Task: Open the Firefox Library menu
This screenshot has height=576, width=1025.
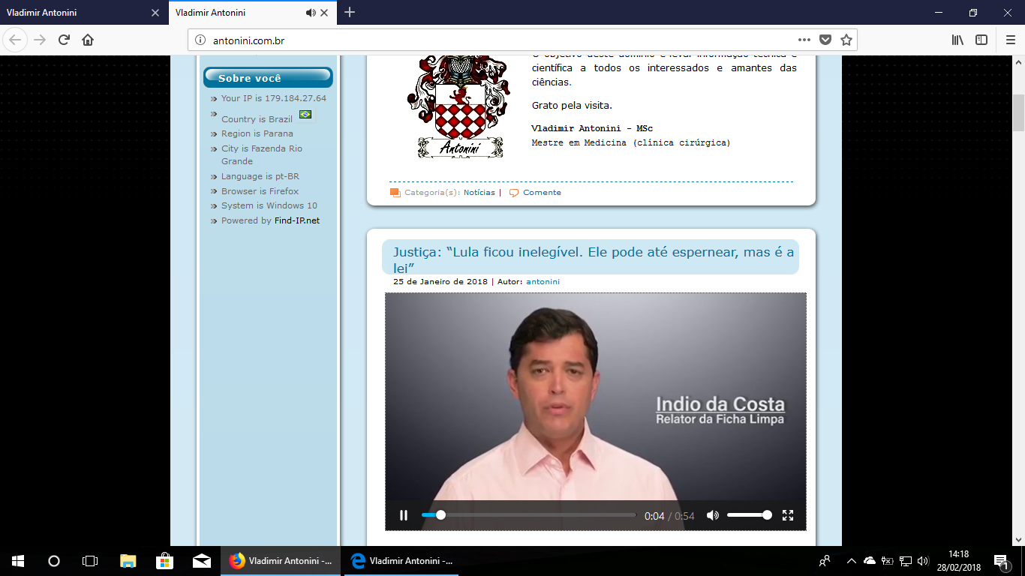Action: (957, 40)
